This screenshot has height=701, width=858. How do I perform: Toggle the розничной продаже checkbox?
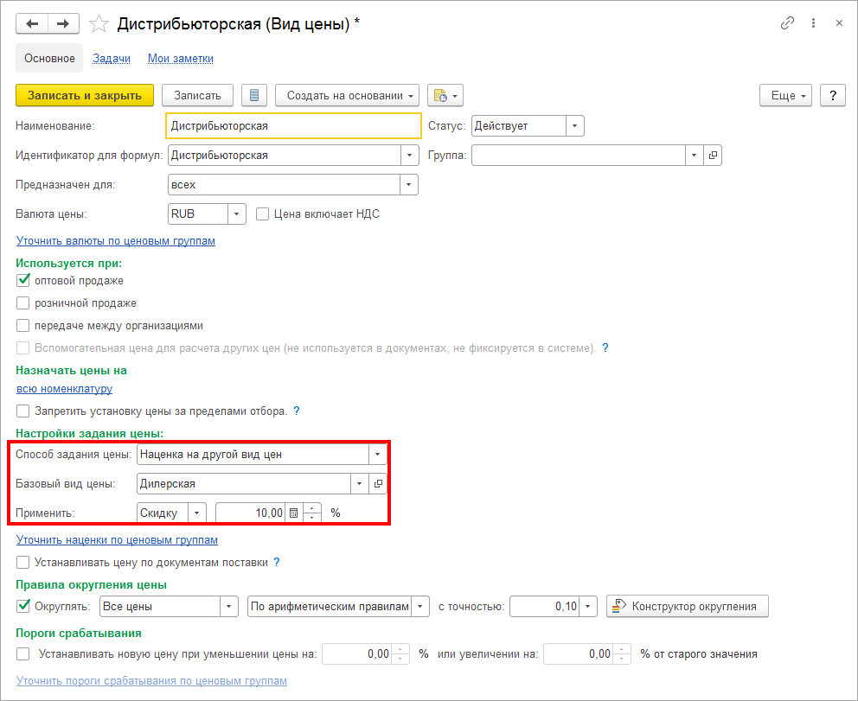(23, 303)
